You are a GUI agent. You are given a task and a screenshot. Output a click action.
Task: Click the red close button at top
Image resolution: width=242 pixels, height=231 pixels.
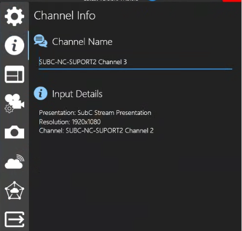click(232, 1)
